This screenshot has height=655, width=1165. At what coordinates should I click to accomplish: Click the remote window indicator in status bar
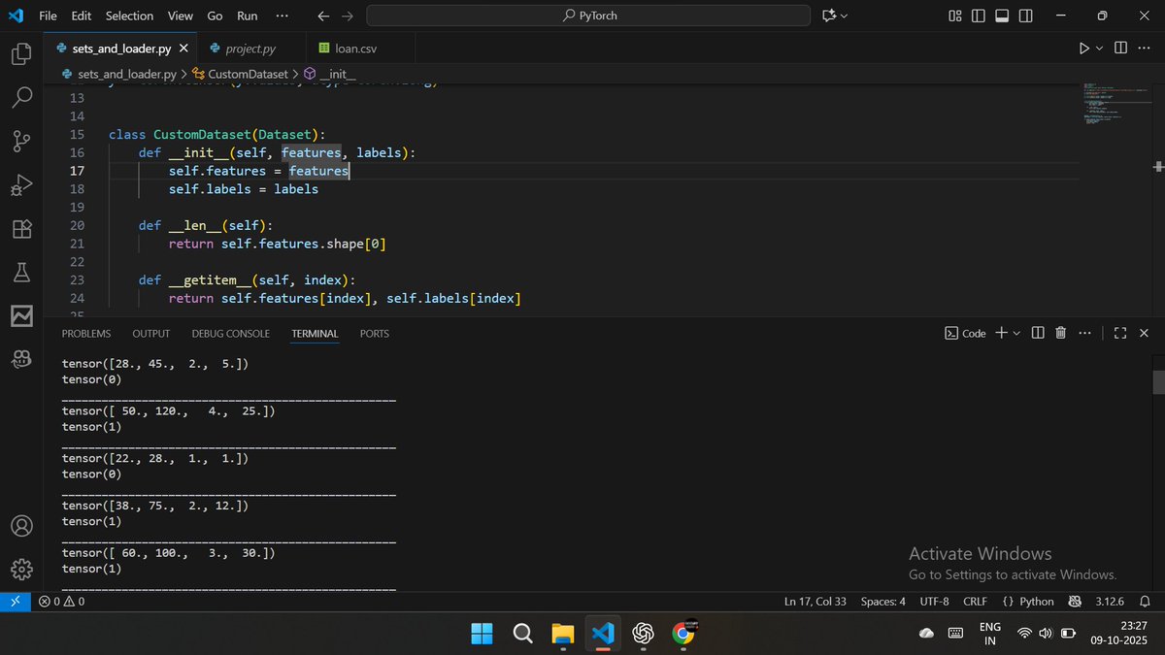click(x=16, y=602)
